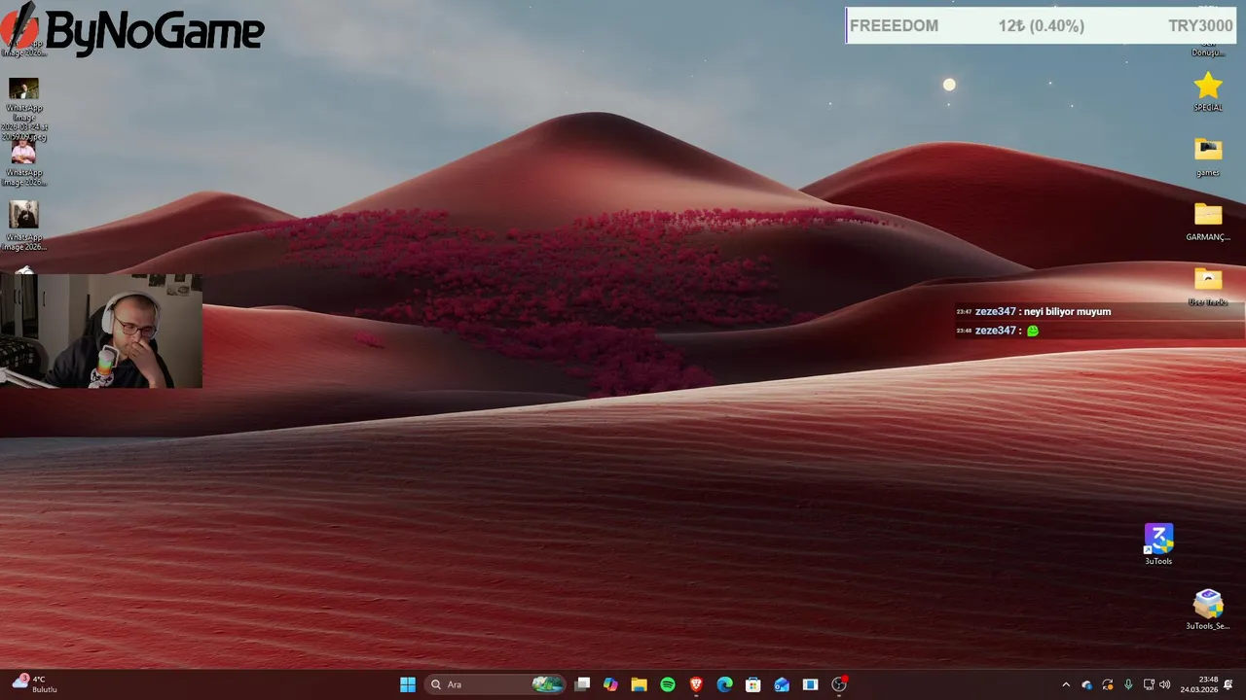Open Microsoft Store from the taskbar
The width and height of the screenshot is (1246, 700).
tap(752, 684)
